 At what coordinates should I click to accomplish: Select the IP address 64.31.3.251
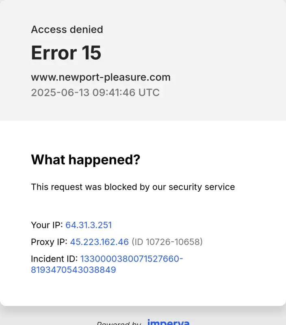pyautogui.click(x=89, y=225)
